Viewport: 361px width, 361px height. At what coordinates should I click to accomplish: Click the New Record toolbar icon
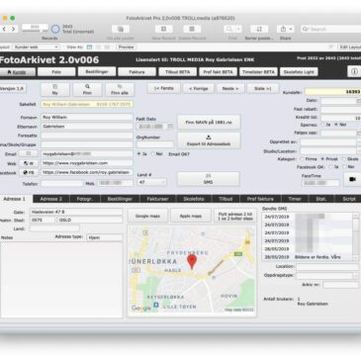click(x=163, y=29)
